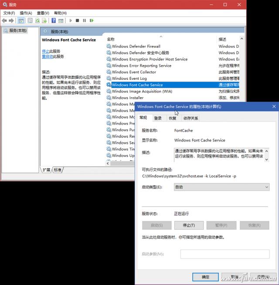Select Windows Event Log row
Viewport: 279px width, 285px height.
[x=173, y=78]
